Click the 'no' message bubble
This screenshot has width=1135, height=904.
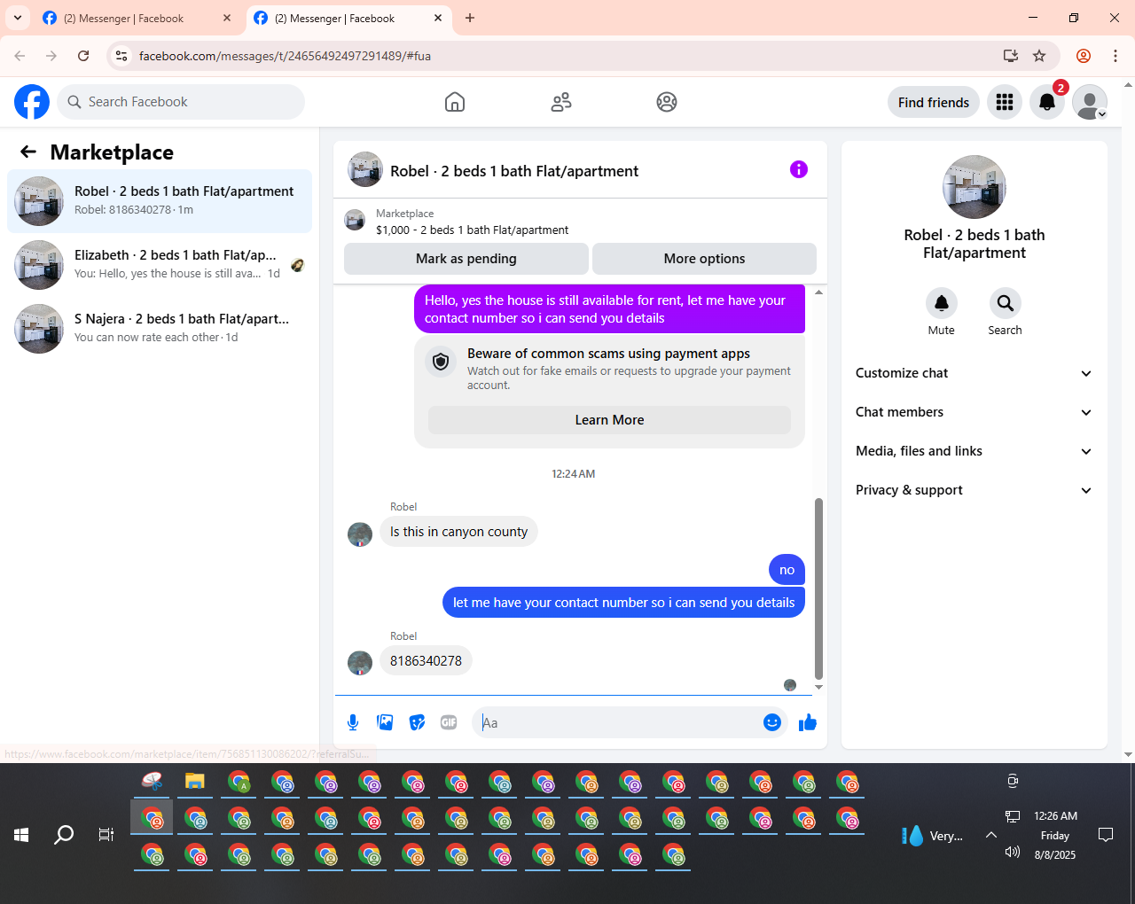(787, 570)
